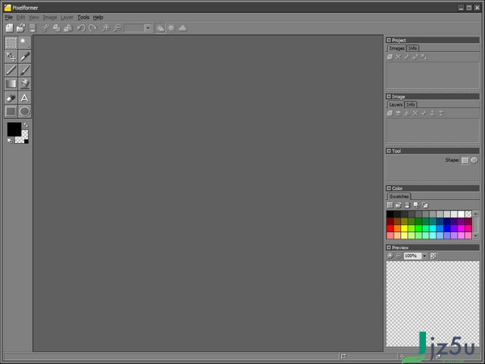The height and width of the screenshot is (364, 485).
Task: Pick the bright yellow swatch
Action: (x=404, y=228)
